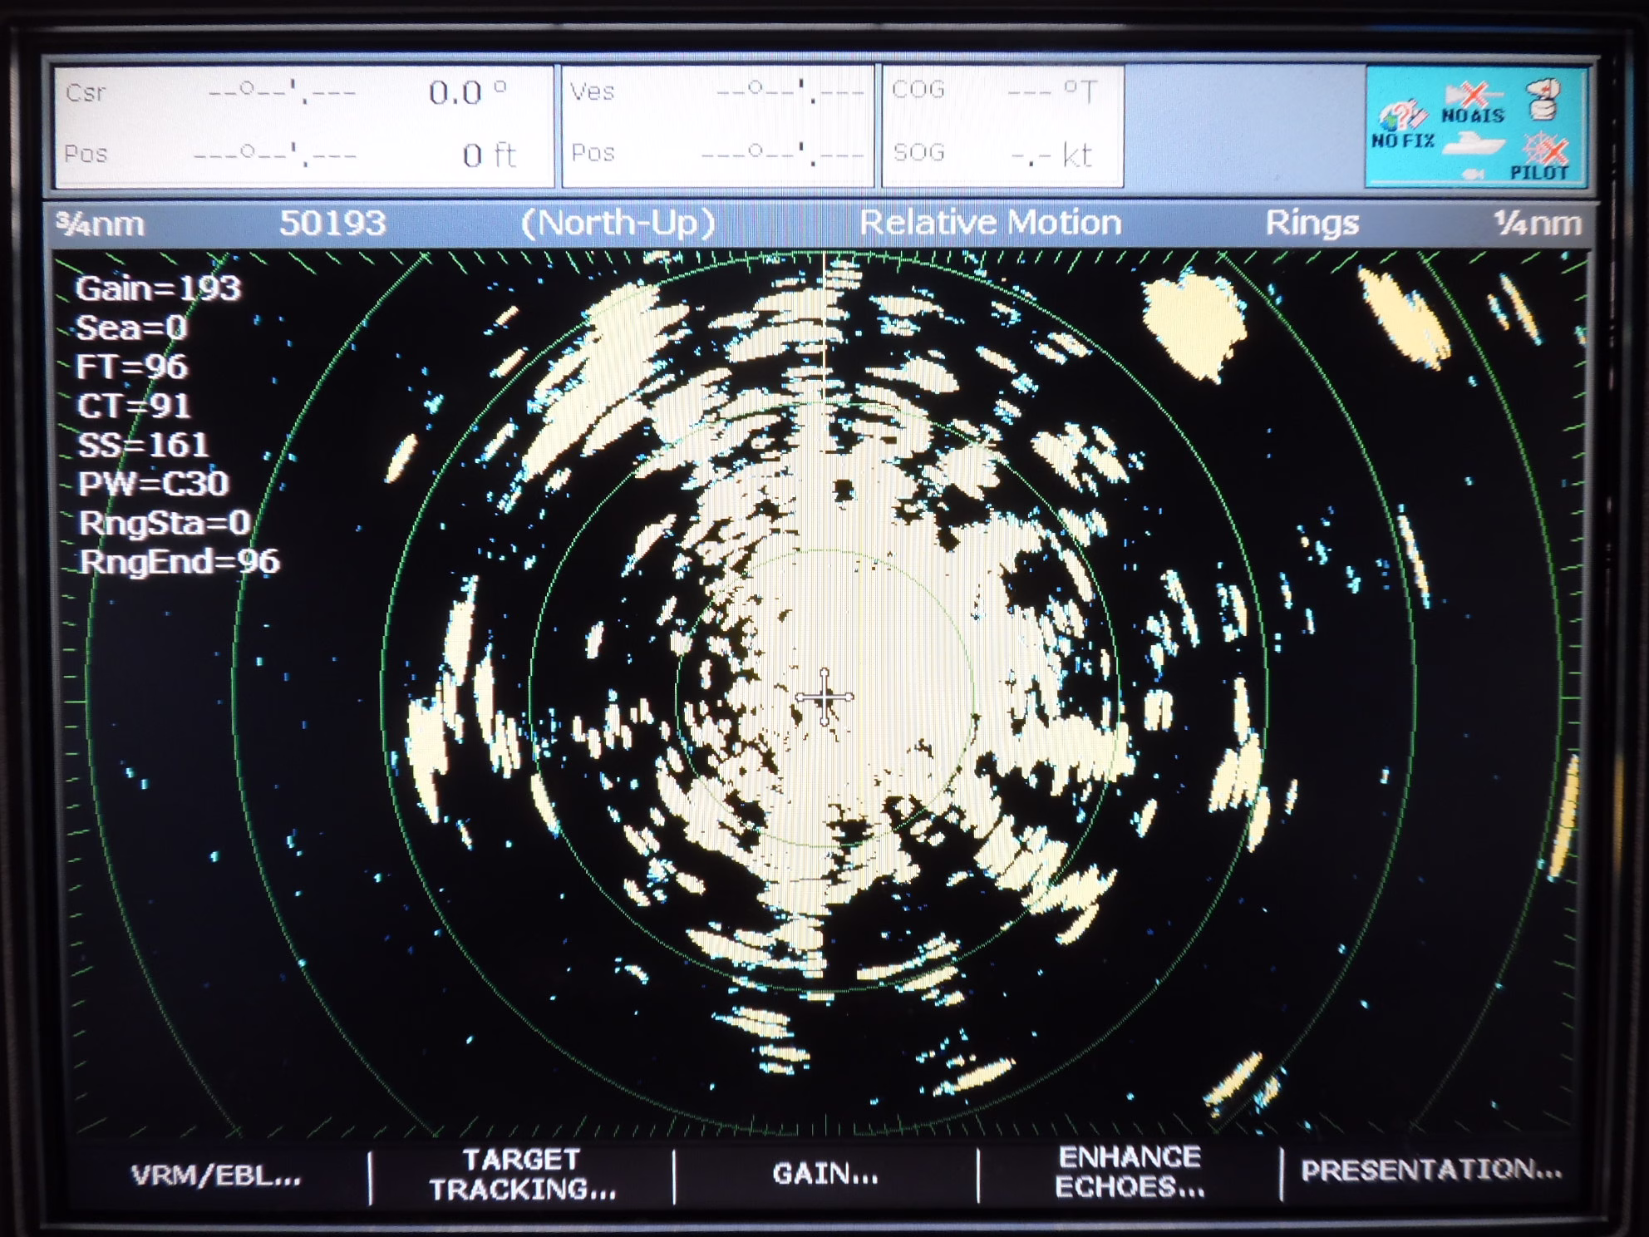Click the radar scanner status icon
Screen dimensions: 1649x1237
coord(1543,100)
